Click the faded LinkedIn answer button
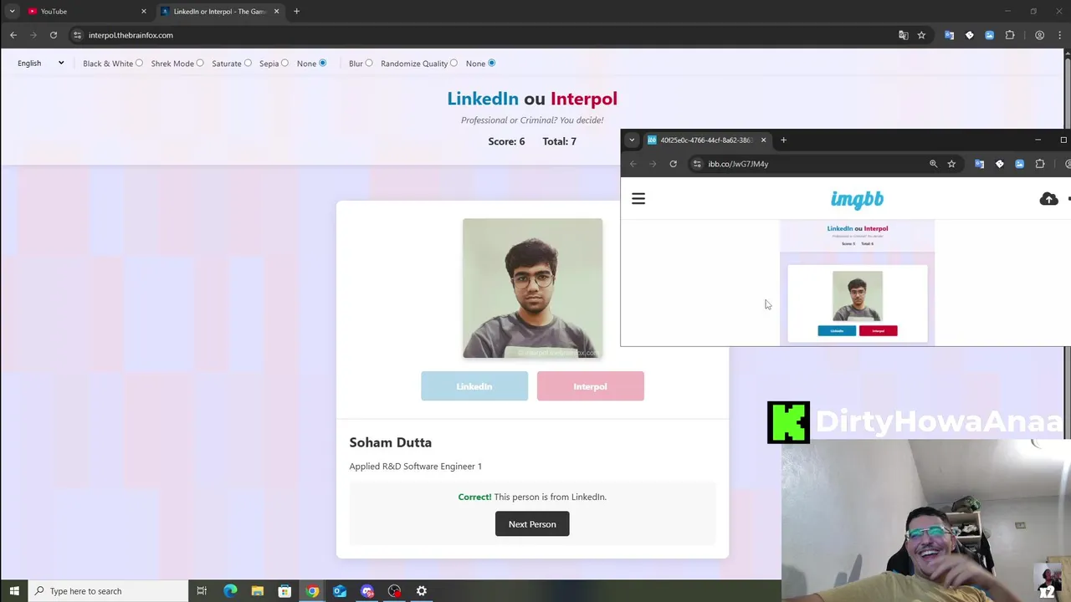Image resolution: width=1071 pixels, height=602 pixels. (474, 386)
